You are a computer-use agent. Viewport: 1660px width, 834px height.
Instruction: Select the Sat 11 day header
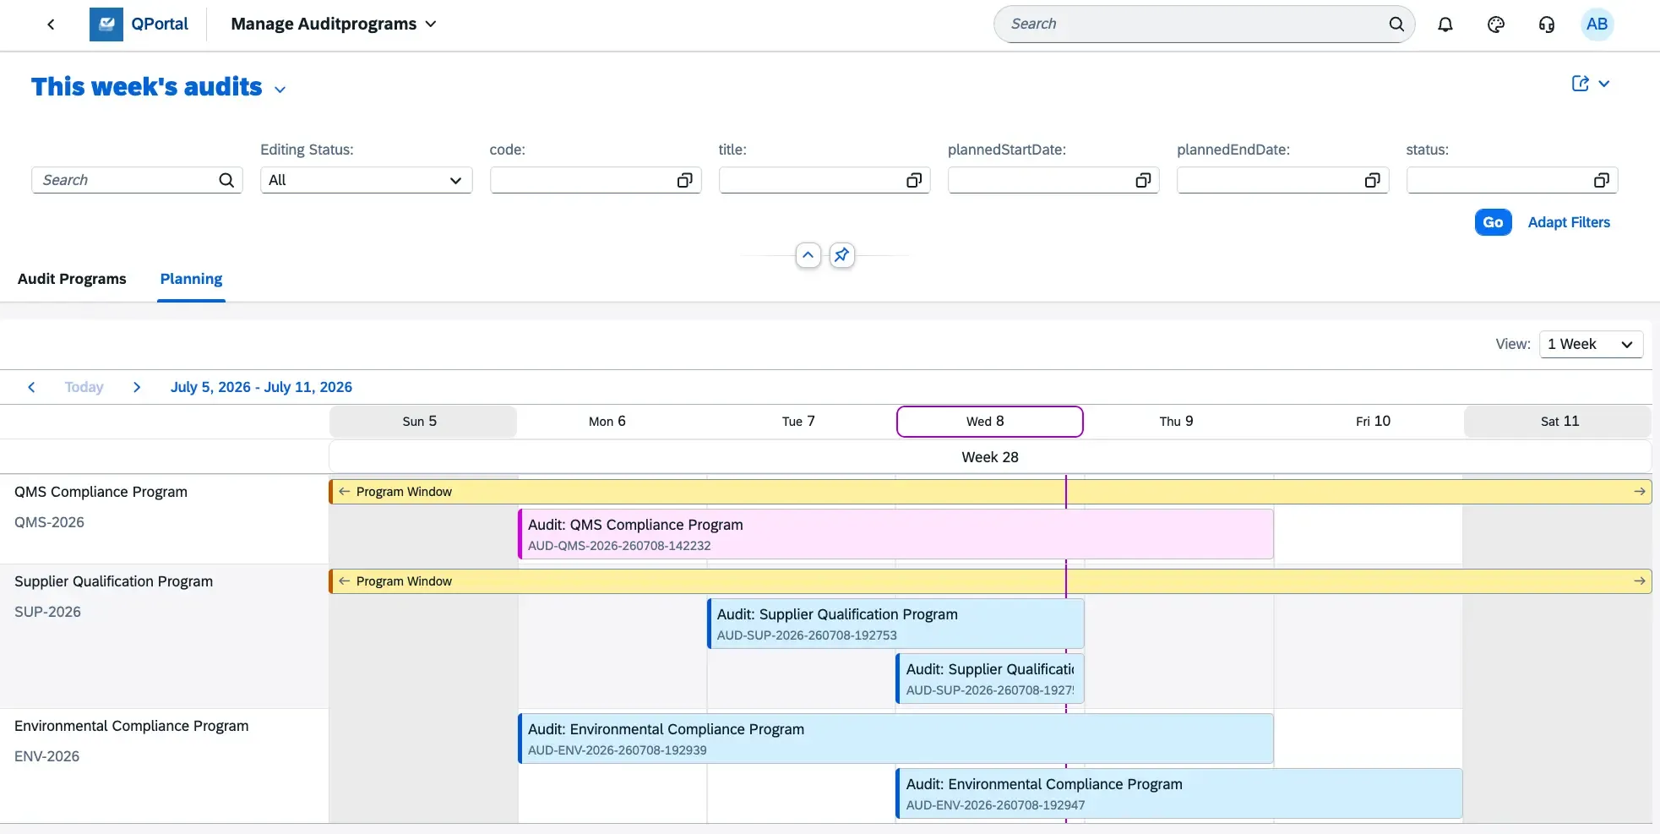[1558, 422]
